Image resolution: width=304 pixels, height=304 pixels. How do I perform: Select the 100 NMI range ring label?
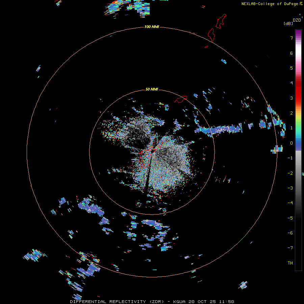pyautogui.click(x=152, y=27)
